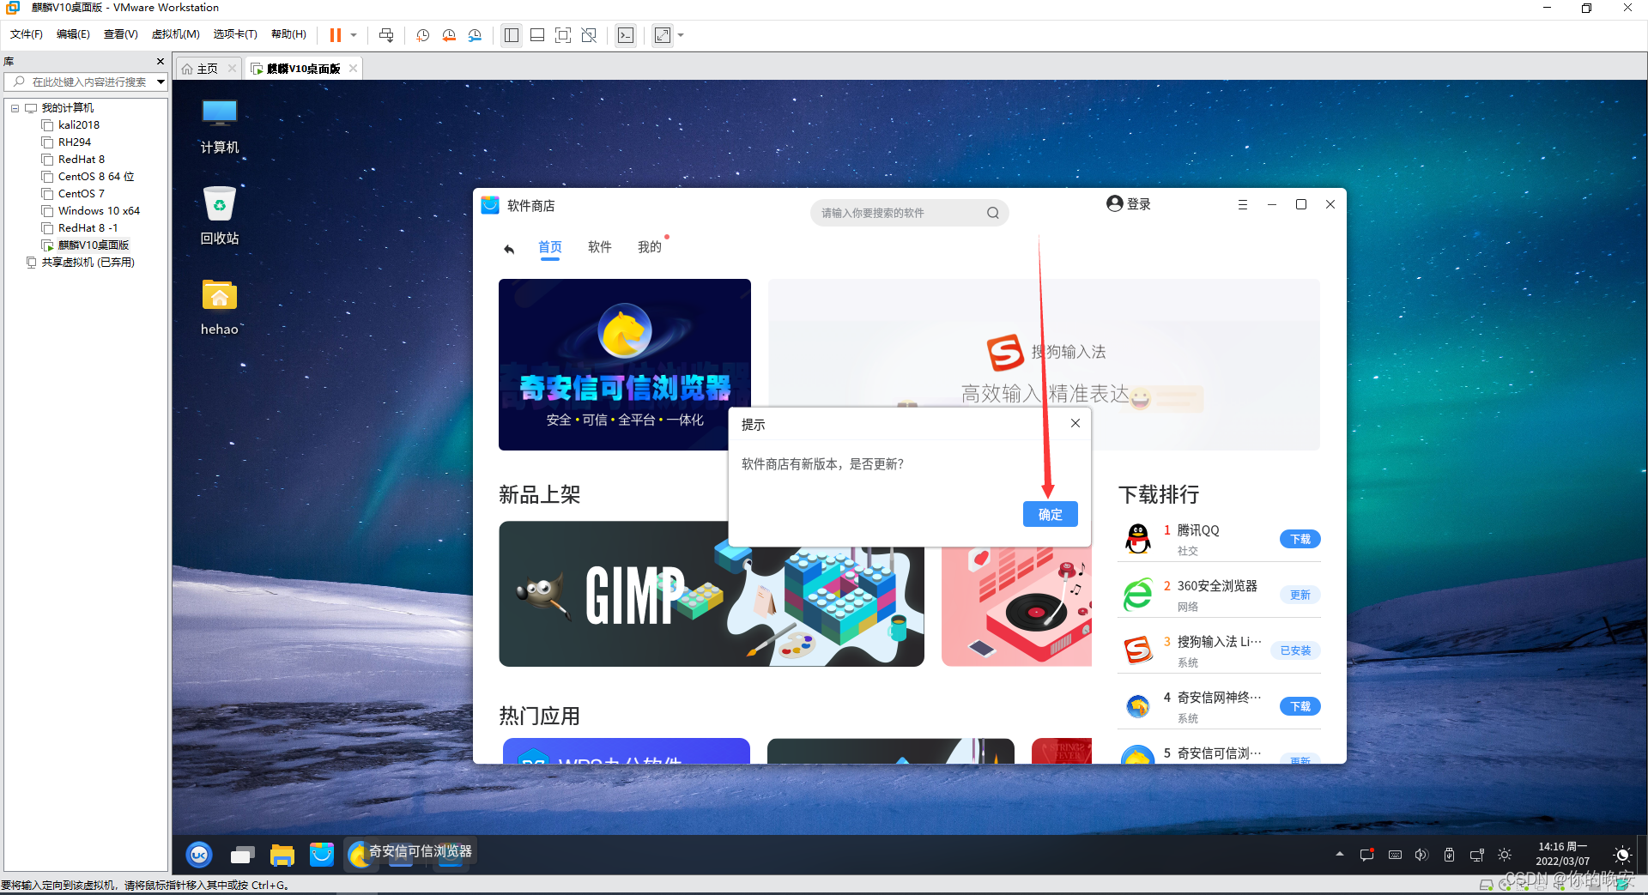The height and width of the screenshot is (895, 1648).
Task: Open the 编辑(E) menu
Action: [73, 34]
